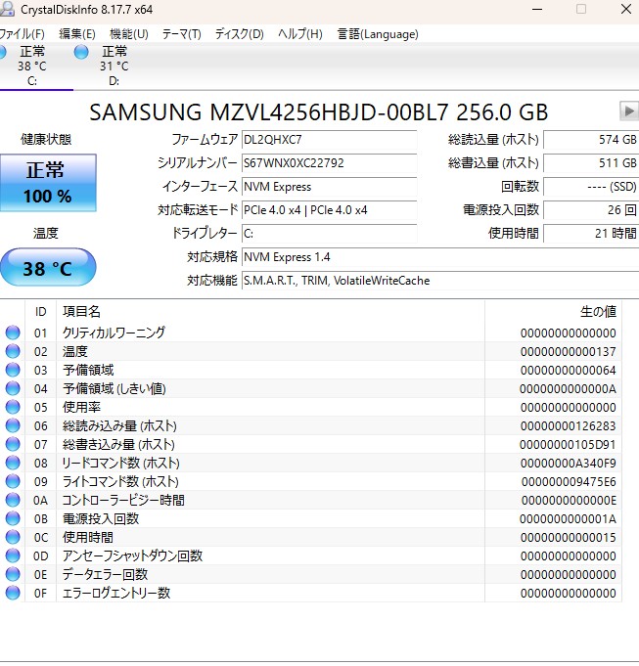
Task: Click raw value 00000000A340F9
Action: coord(569,463)
